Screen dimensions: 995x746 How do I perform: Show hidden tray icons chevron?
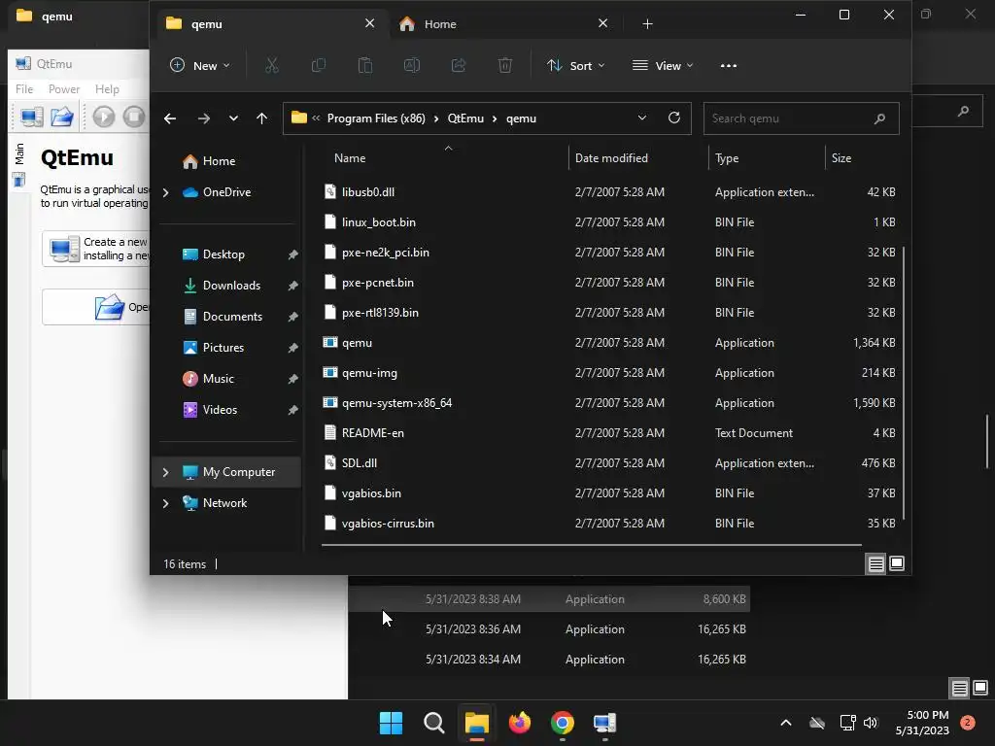click(785, 723)
